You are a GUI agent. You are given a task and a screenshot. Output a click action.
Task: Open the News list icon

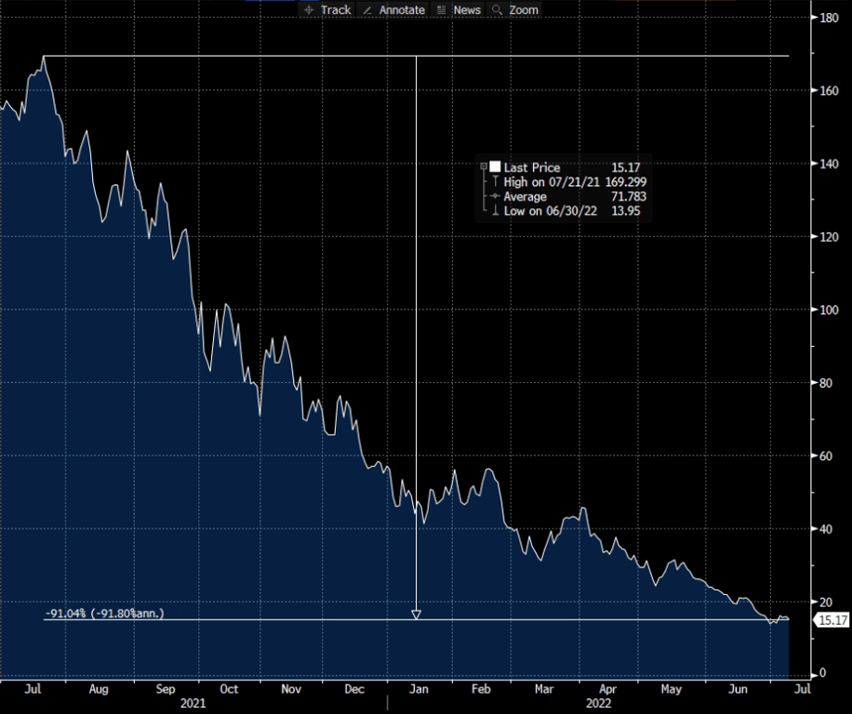point(441,10)
